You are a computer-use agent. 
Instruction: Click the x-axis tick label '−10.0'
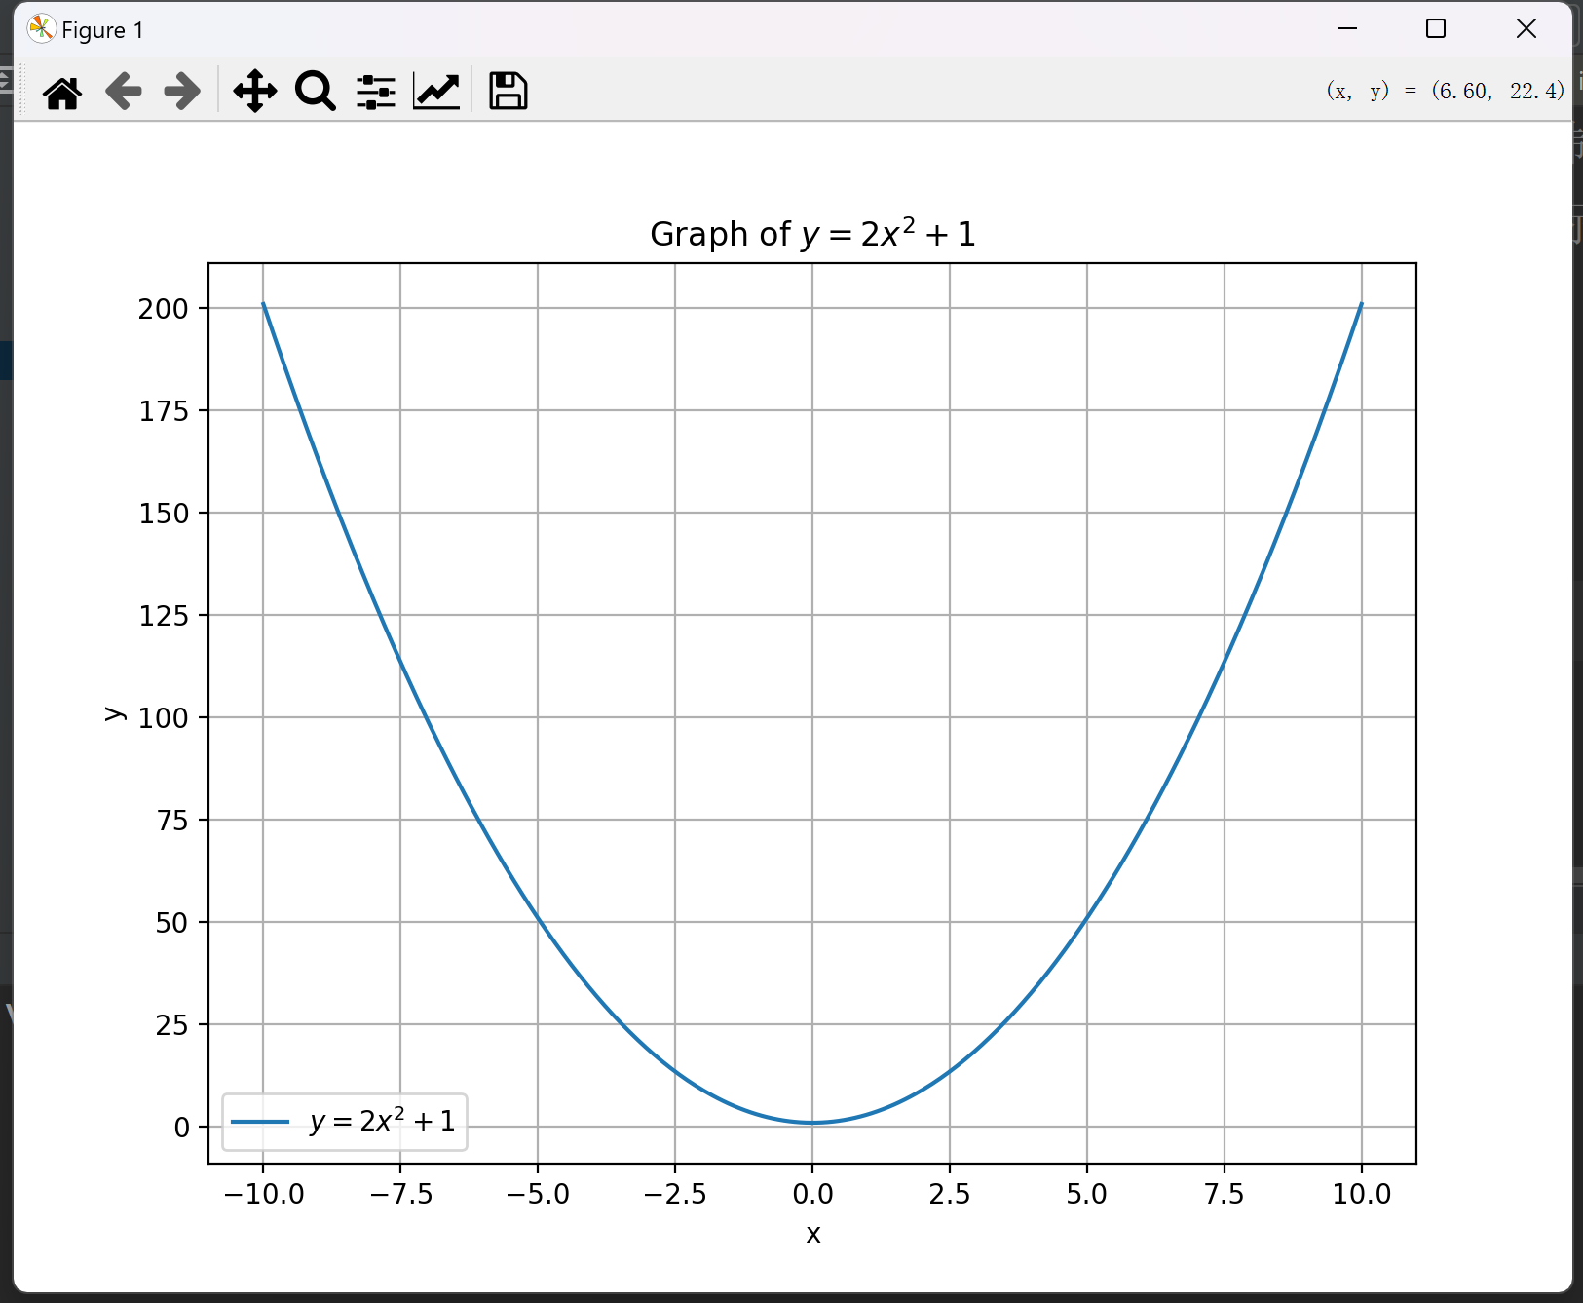point(264,1194)
